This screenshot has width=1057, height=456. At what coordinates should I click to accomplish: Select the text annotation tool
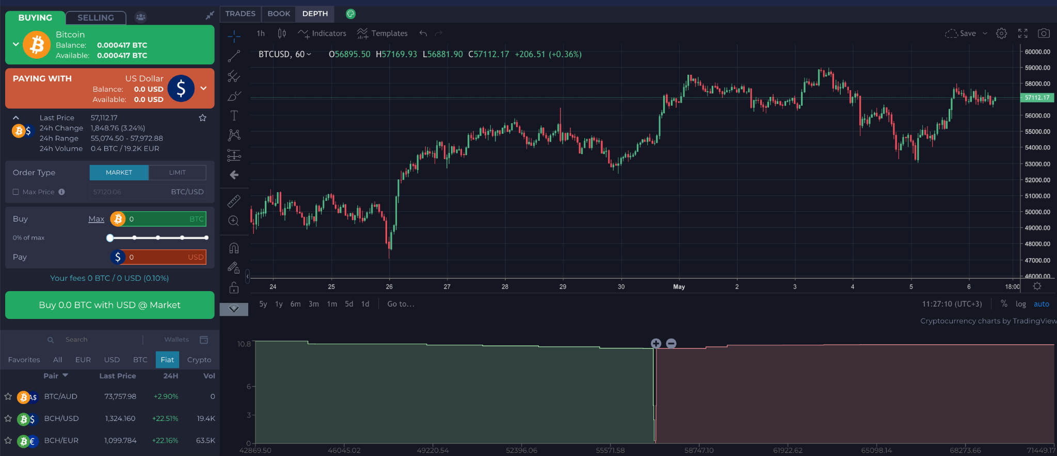pyautogui.click(x=234, y=115)
